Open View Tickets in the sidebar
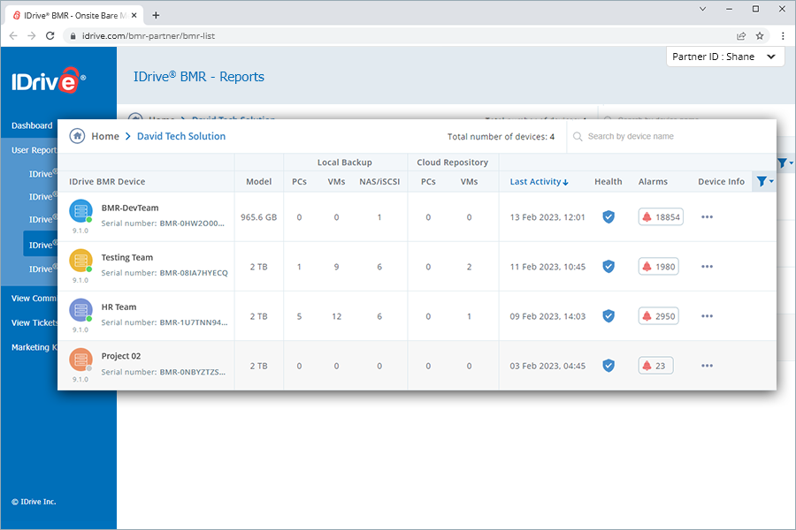The width and height of the screenshot is (796, 530). (34, 322)
